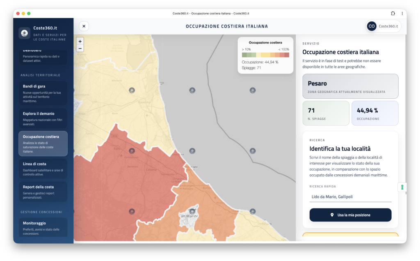Close the panel with the X button
420x261 pixels.
[84, 26]
